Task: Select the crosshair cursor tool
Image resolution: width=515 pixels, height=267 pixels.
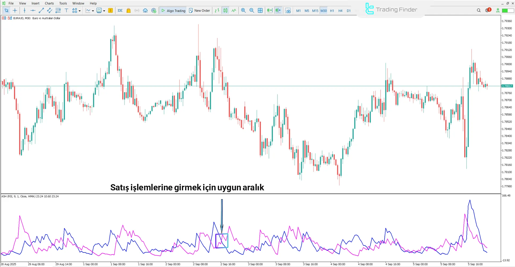Action: coord(15,10)
